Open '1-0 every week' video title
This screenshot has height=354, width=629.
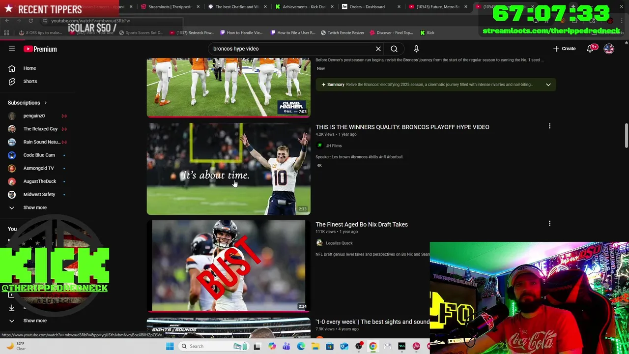(x=372, y=322)
